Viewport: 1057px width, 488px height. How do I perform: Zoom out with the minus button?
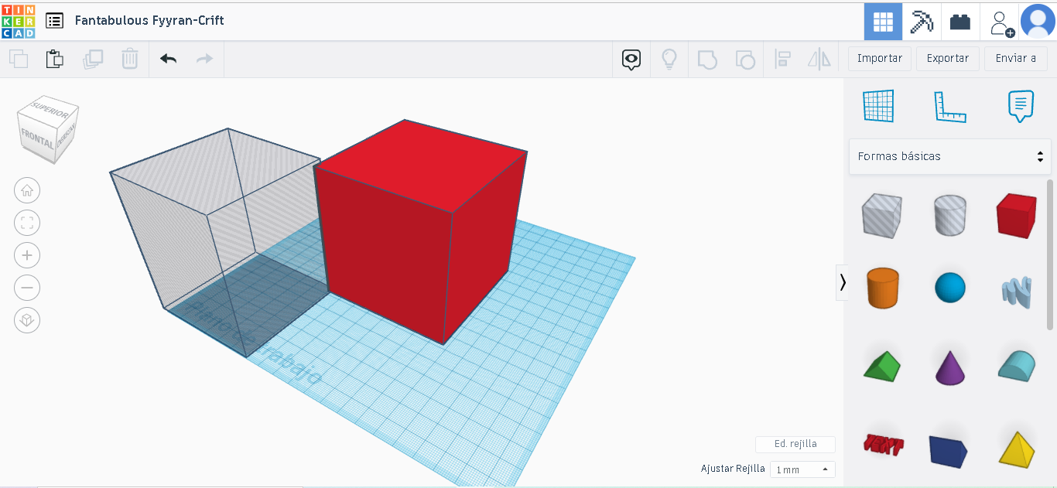click(27, 288)
